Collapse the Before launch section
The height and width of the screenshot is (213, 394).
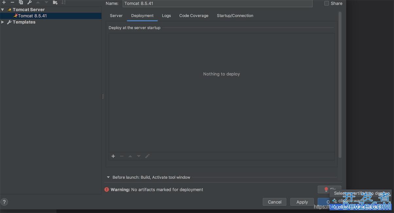tap(108, 177)
